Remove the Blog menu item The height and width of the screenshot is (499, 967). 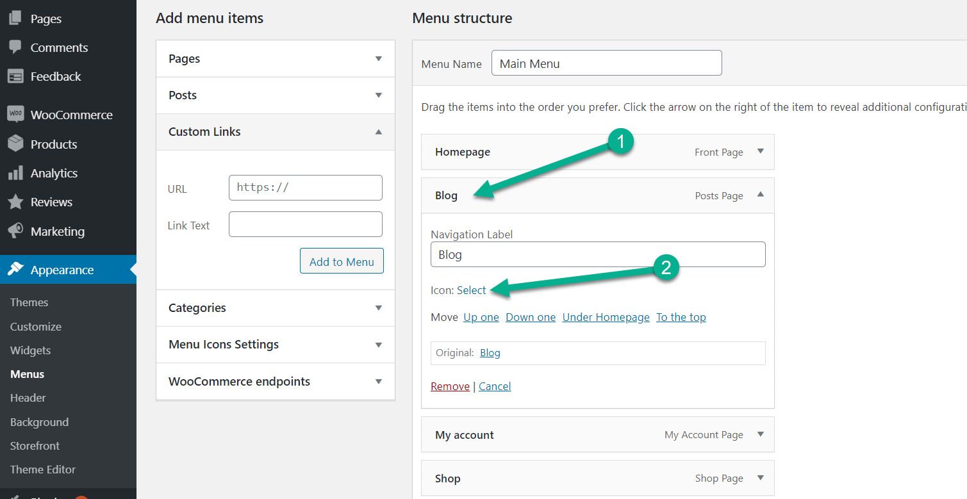pyautogui.click(x=450, y=386)
